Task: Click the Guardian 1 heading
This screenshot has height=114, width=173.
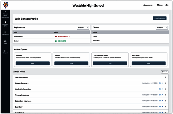Action: 19,107
